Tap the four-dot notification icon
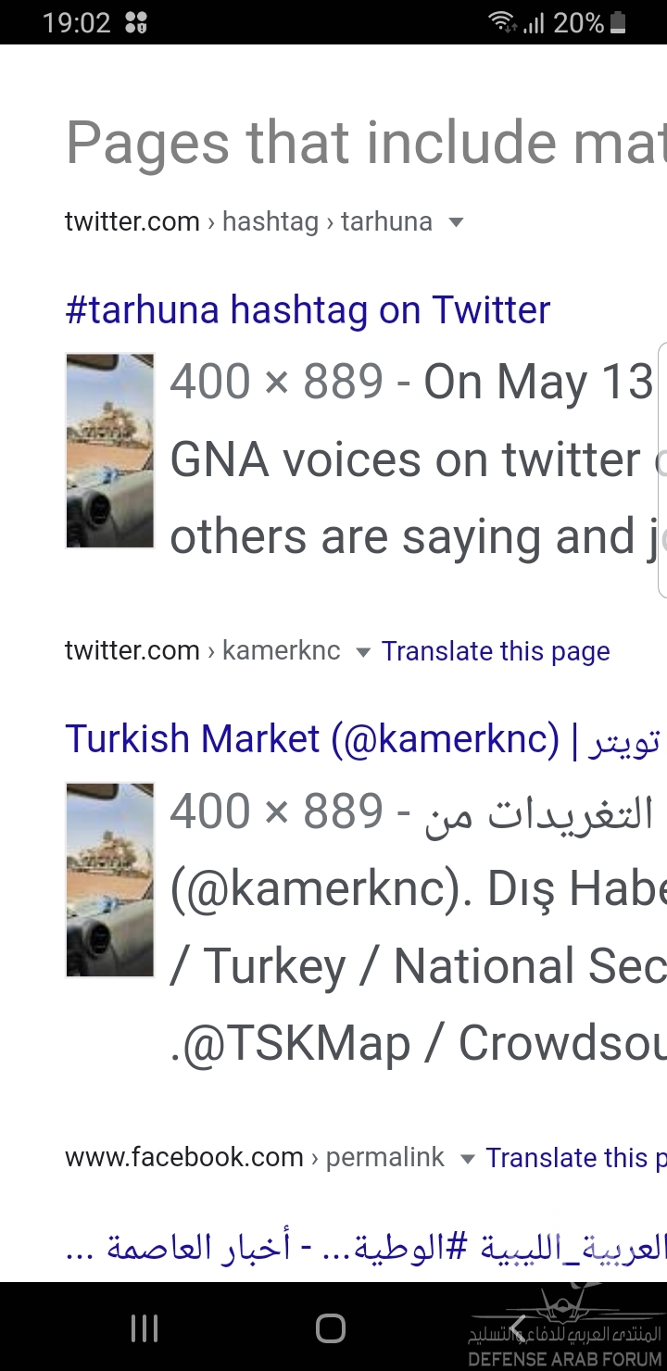Screen dimensions: 667x1371 pos(136,22)
